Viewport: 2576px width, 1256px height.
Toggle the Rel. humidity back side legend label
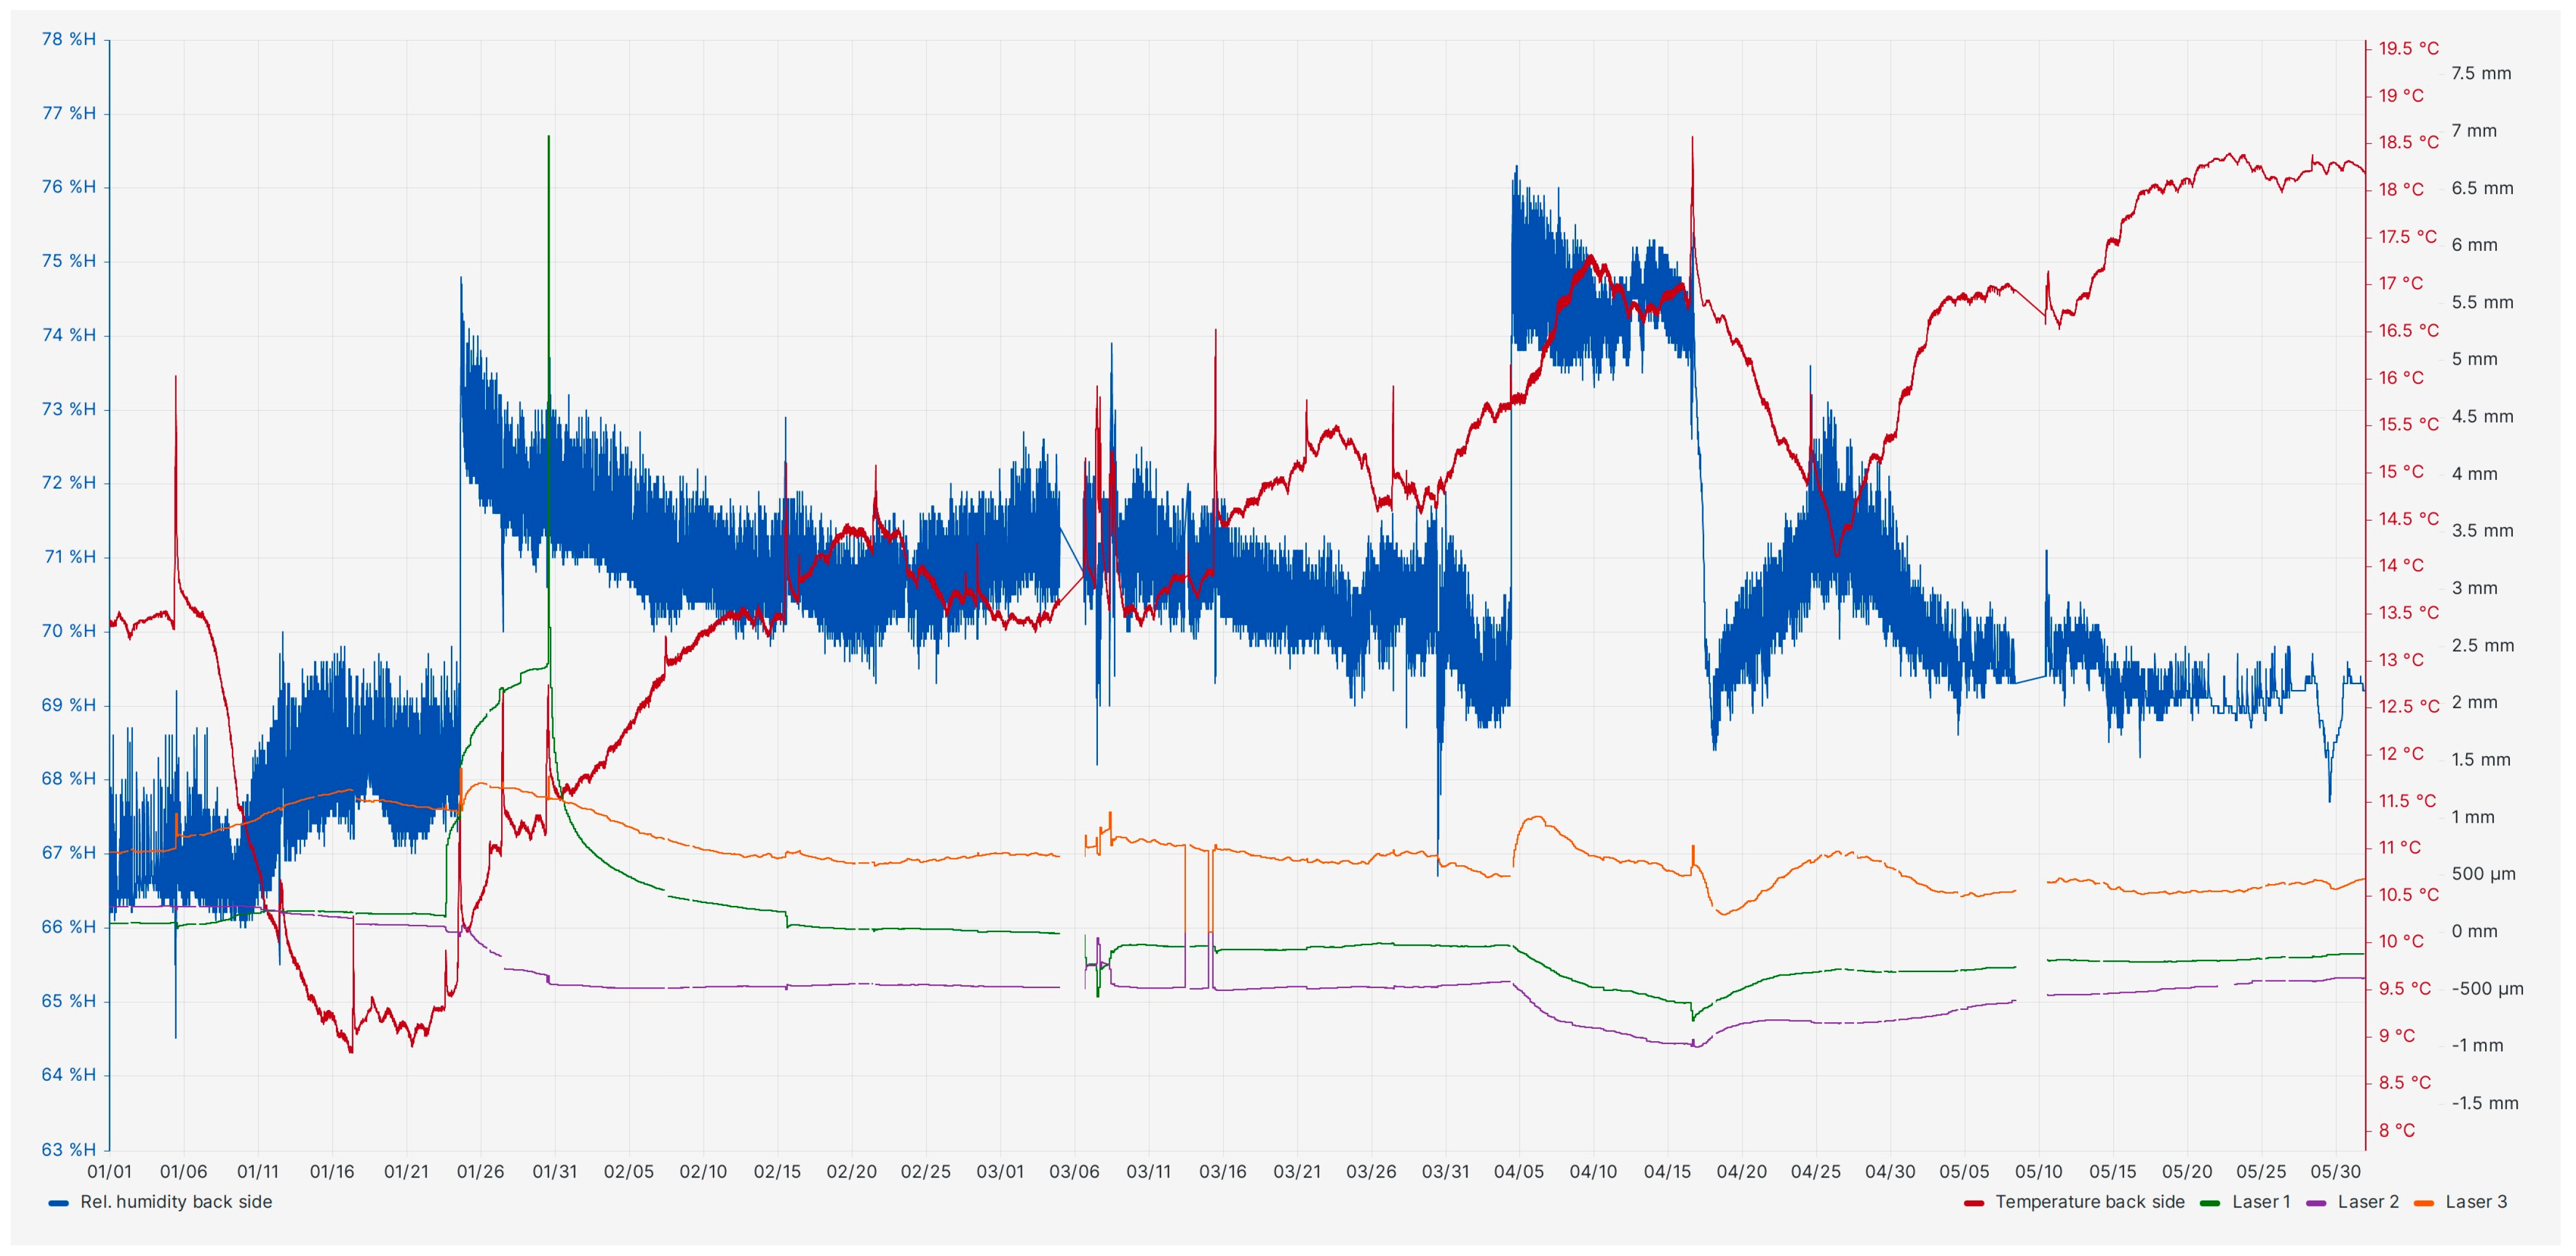(x=176, y=1202)
